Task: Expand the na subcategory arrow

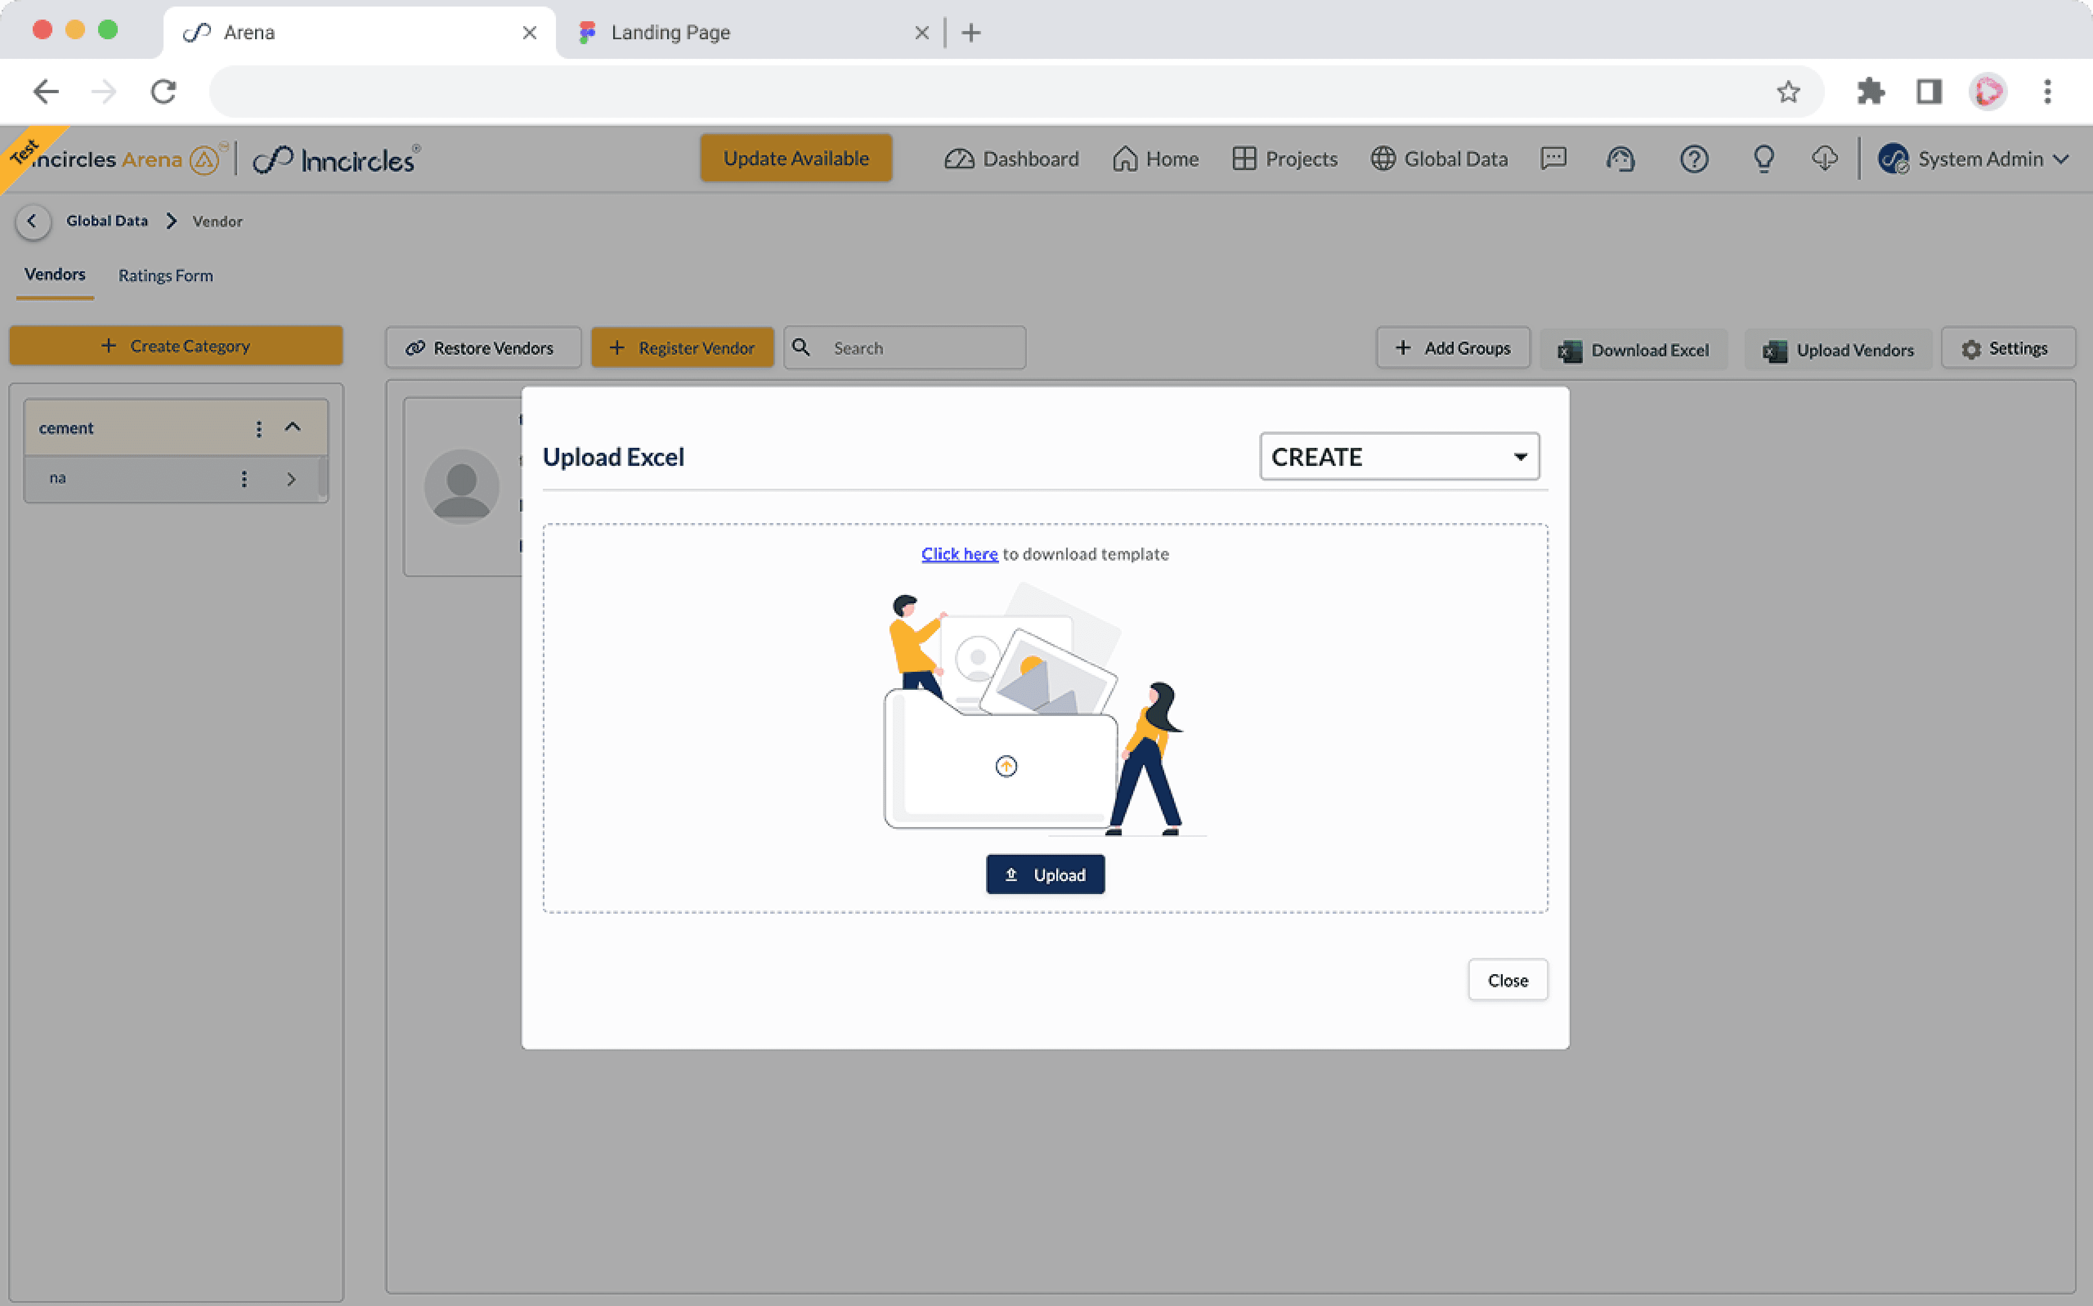Action: (291, 479)
